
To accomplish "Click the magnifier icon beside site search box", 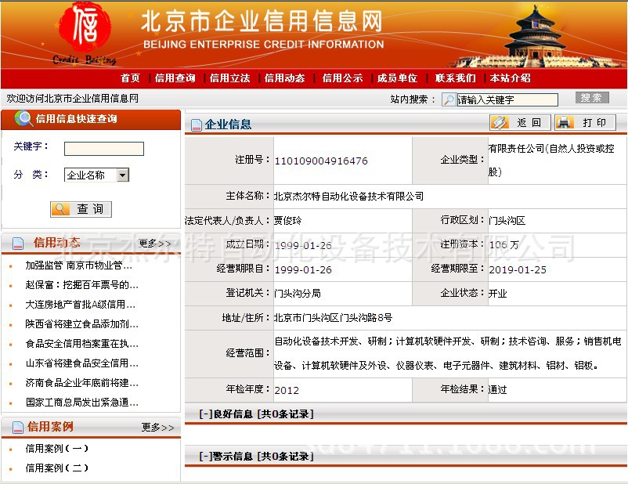I will click(x=449, y=99).
